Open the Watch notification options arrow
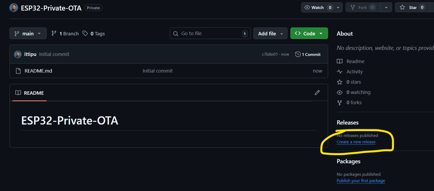 click(x=338, y=7)
